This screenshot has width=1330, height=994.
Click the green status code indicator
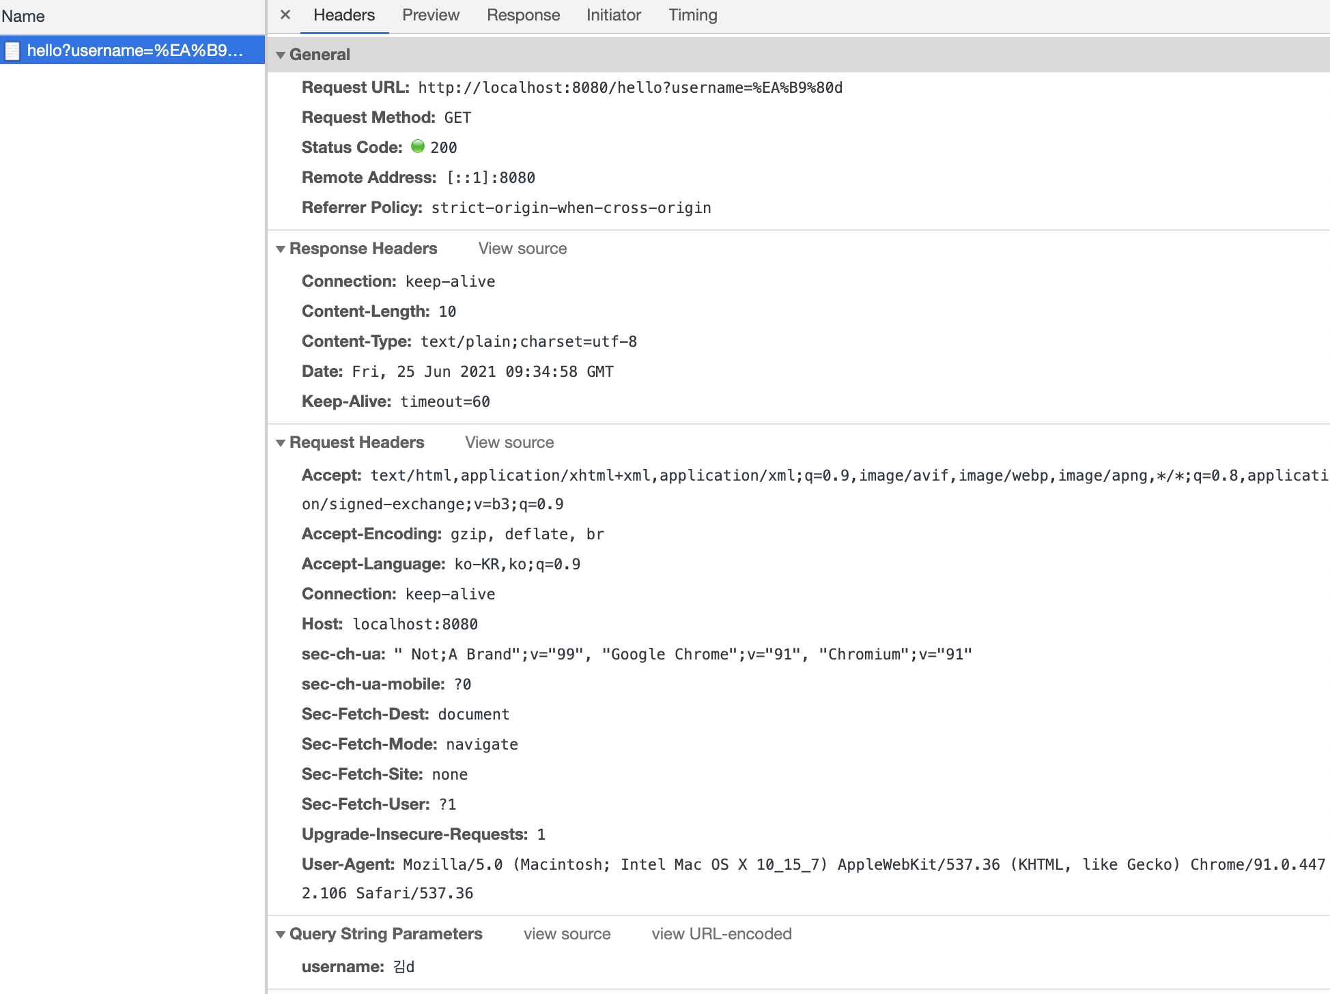tap(418, 147)
